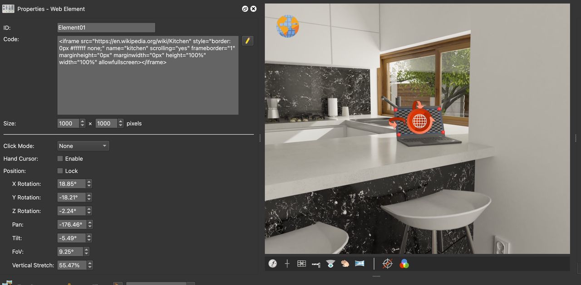The height and width of the screenshot is (285, 581).
Task: Click the compass orientation icon
Action: point(273,263)
